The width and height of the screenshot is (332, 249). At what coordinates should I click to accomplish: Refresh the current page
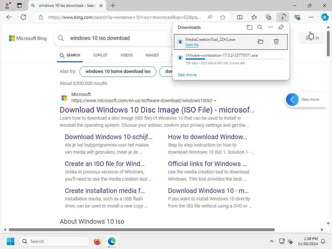[23, 17]
